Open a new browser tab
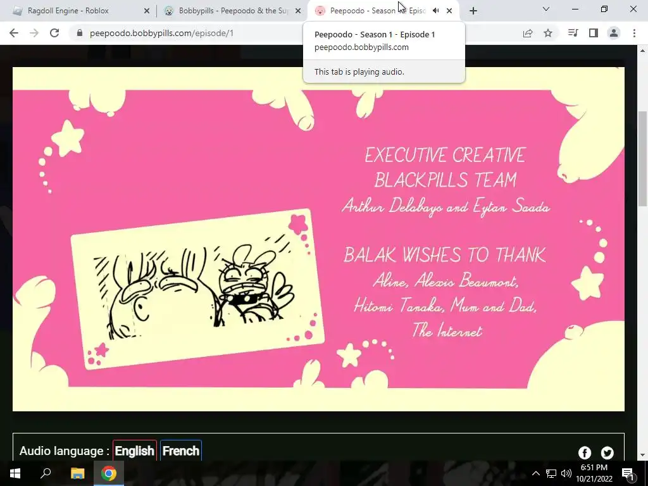This screenshot has width=648, height=486. tap(473, 11)
